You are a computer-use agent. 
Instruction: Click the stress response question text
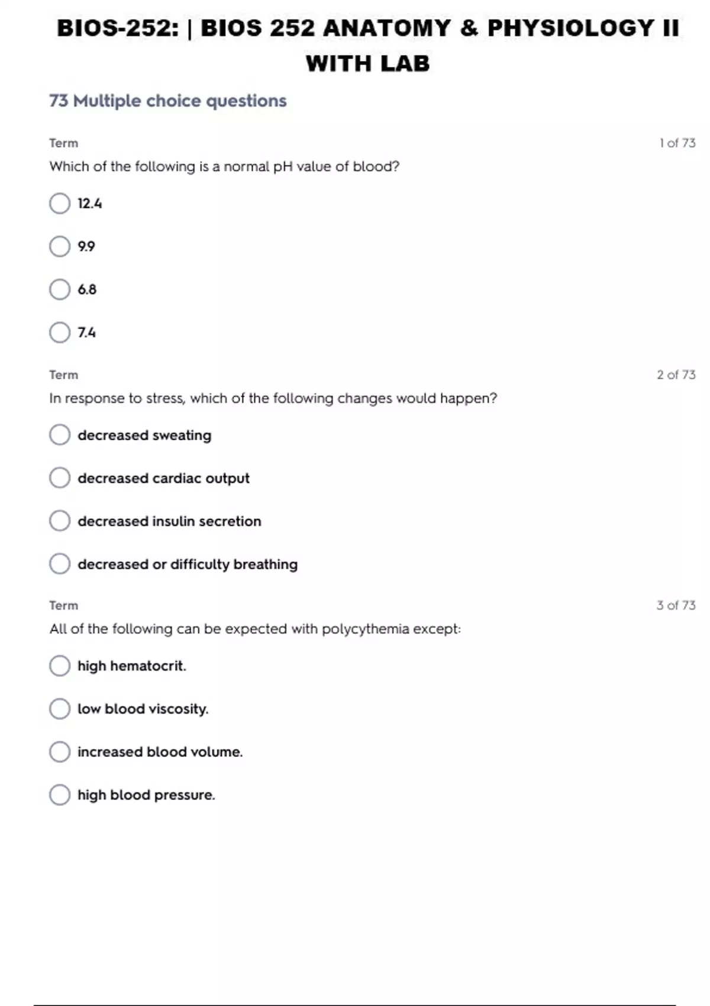click(273, 398)
